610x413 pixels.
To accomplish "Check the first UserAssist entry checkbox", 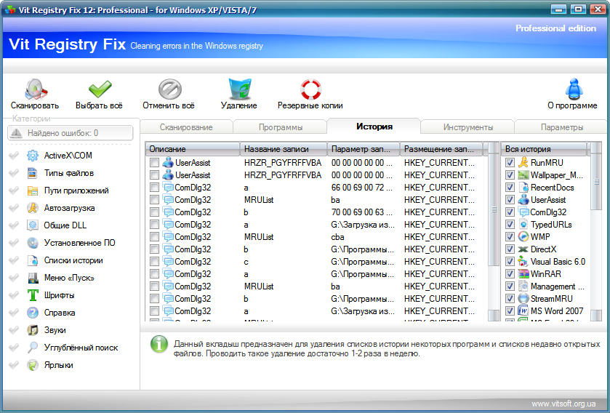I will click(x=154, y=163).
